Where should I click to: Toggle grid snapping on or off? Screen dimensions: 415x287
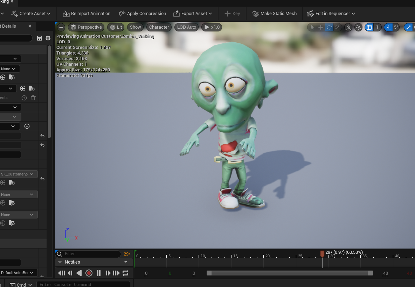(369, 27)
